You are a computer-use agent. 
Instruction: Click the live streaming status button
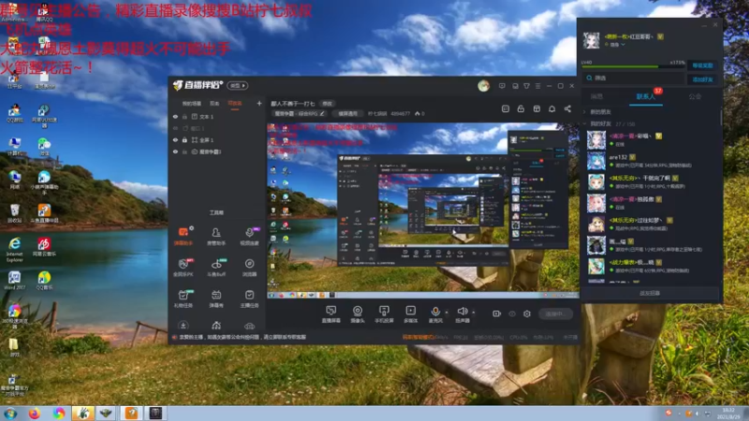[555, 313]
